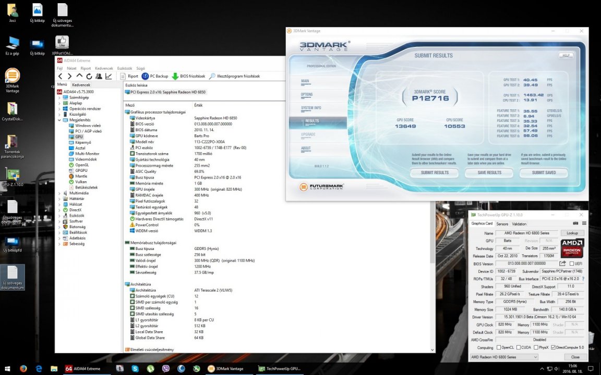Click the Windows Start button
The image size is (601, 375).
pyautogui.click(x=8, y=369)
